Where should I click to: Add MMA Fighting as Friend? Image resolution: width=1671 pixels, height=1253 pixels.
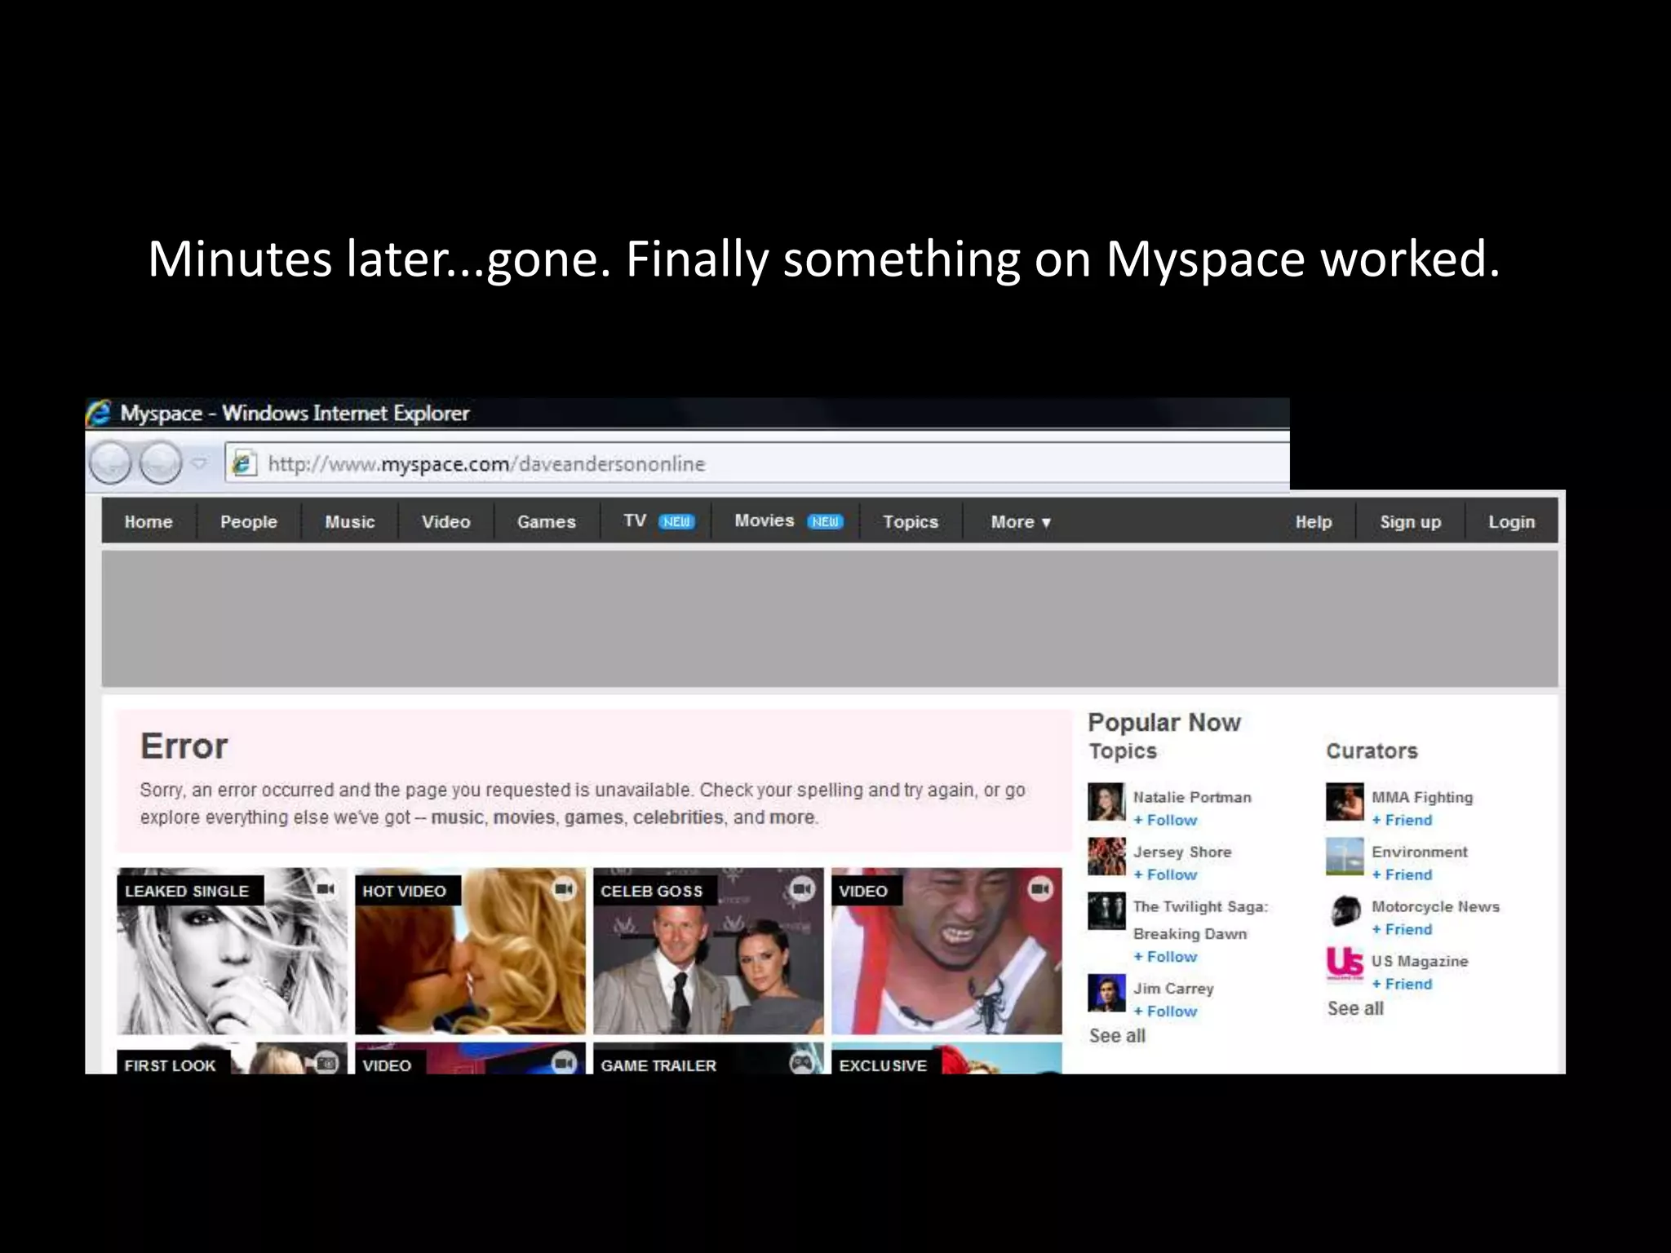(x=1402, y=820)
